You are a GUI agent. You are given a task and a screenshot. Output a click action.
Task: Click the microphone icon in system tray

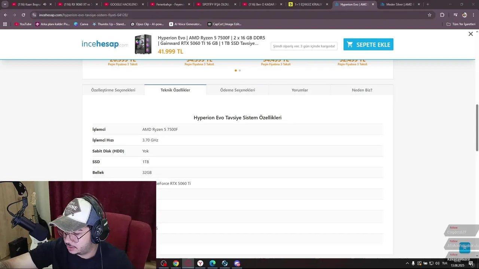[x=413, y=263]
